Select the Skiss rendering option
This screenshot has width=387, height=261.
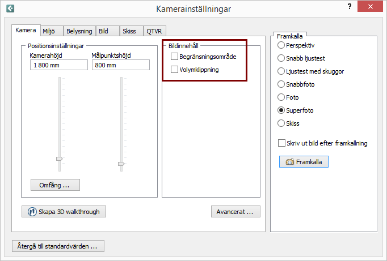pyautogui.click(x=281, y=123)
